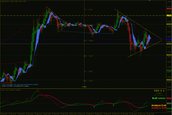Click the 'Today' label on the vertical separator
The image size is (172, 115).
click(x=84, y=87)
